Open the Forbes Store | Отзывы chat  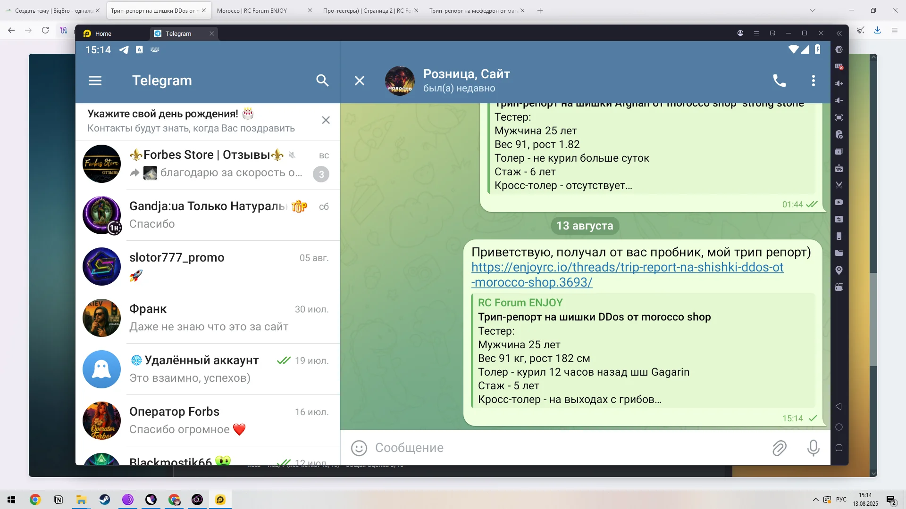click(208, 164)
